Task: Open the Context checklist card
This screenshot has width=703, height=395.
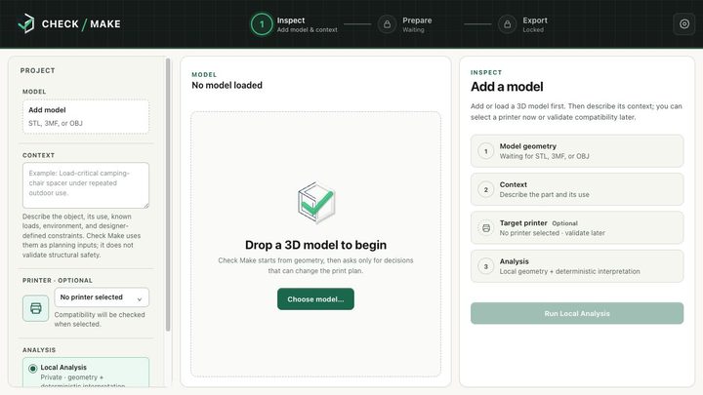Action: coord(577,189)
